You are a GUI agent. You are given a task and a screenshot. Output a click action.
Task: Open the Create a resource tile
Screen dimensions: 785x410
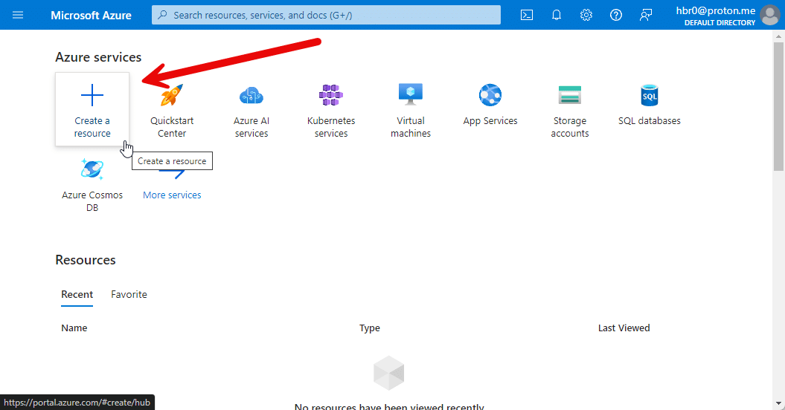(92, 108)
